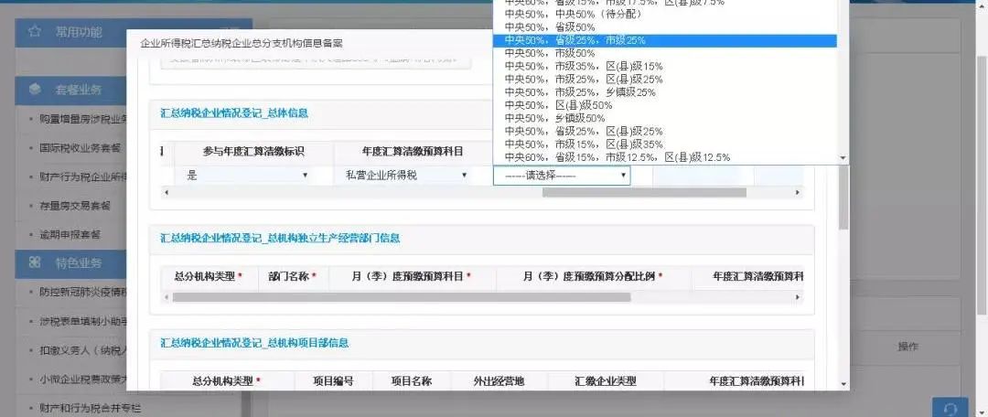Click the 外出经营地 column header
988x417 pixels.
pos(499,381)
